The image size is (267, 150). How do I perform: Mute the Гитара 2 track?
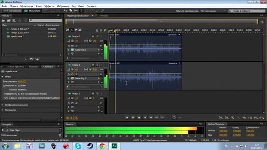coord(93,93)
